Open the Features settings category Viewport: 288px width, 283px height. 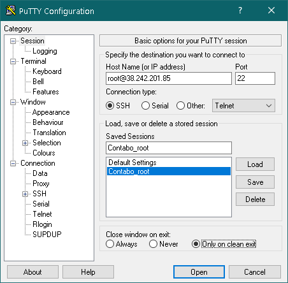click(x=46, y=92)
